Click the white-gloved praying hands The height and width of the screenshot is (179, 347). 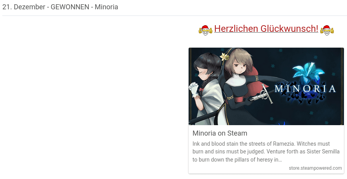(194, 89)
